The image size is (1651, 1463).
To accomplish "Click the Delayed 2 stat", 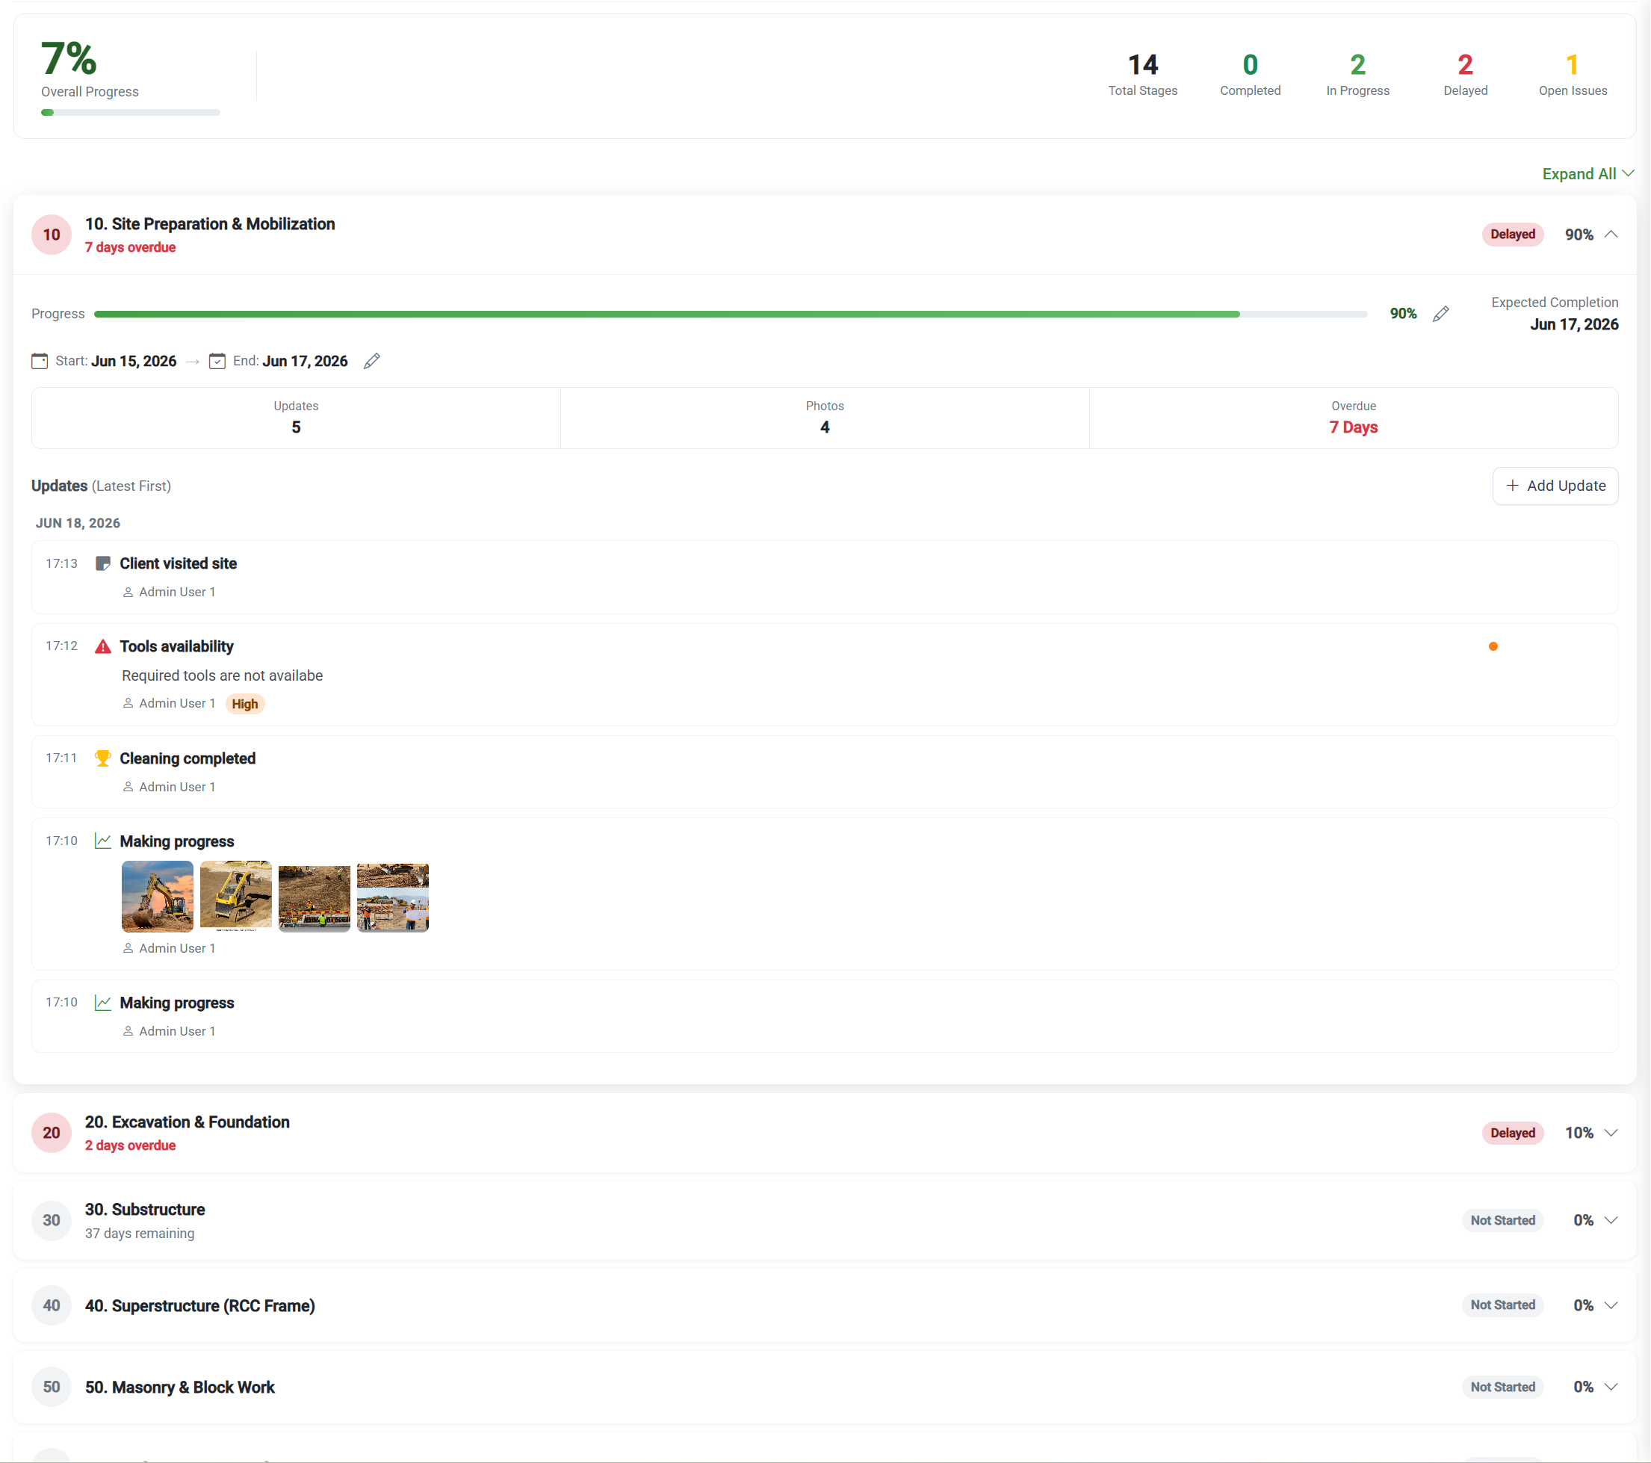I will click(1464, 74).
